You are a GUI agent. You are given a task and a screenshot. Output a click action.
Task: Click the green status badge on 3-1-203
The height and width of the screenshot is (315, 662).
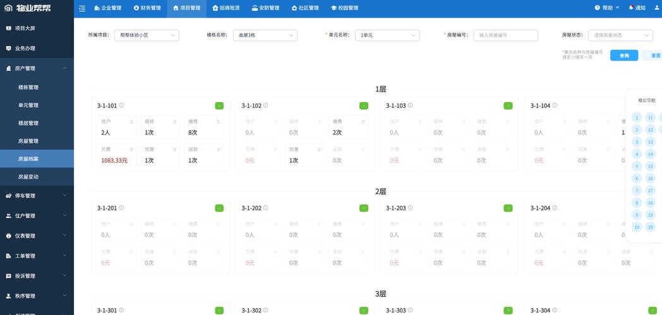tap(508, 208)
